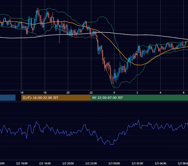Click the 6 label on the upper time axis

pyautogui.click(x=184, y=92)
